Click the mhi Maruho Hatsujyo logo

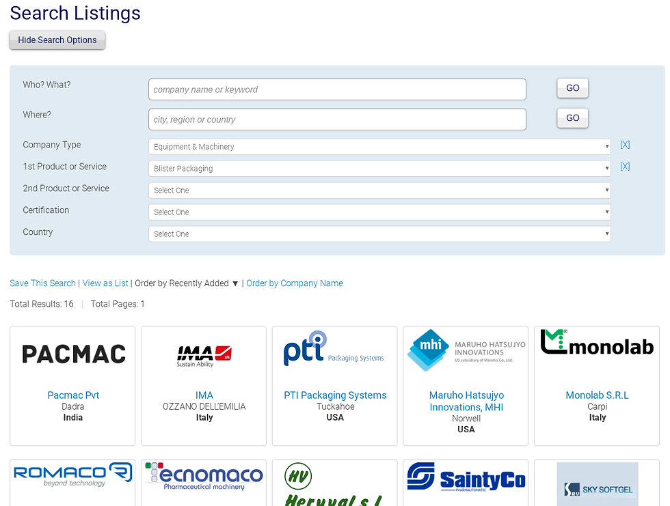point(466,350)
